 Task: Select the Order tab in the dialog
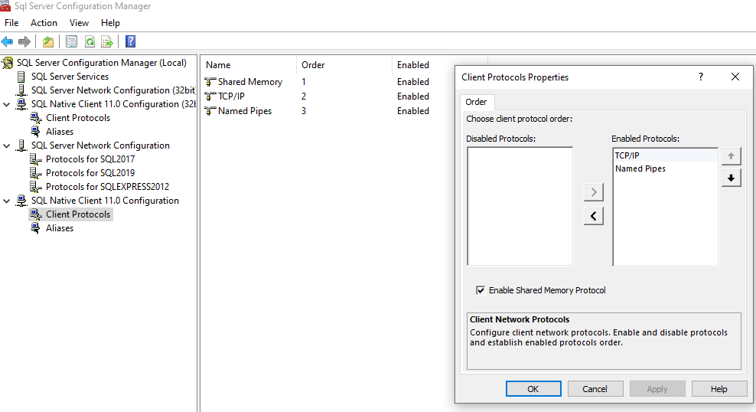coord(476,102)
